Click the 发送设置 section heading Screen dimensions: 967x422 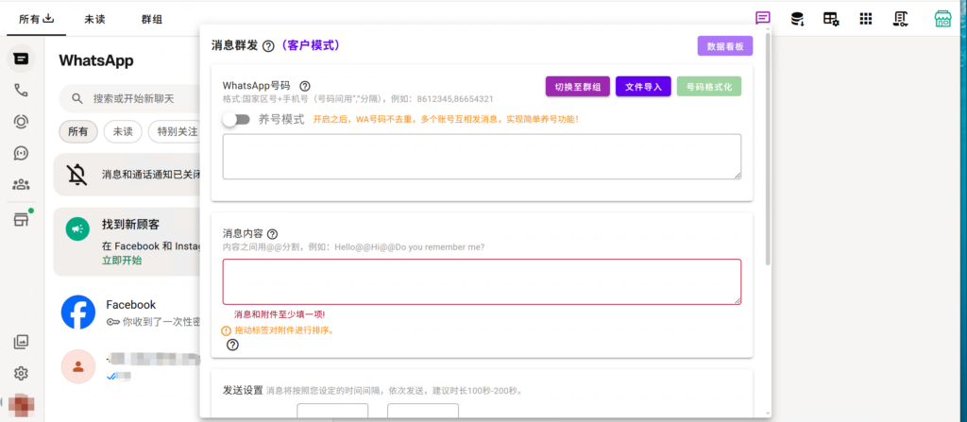(x=243, y=391)
